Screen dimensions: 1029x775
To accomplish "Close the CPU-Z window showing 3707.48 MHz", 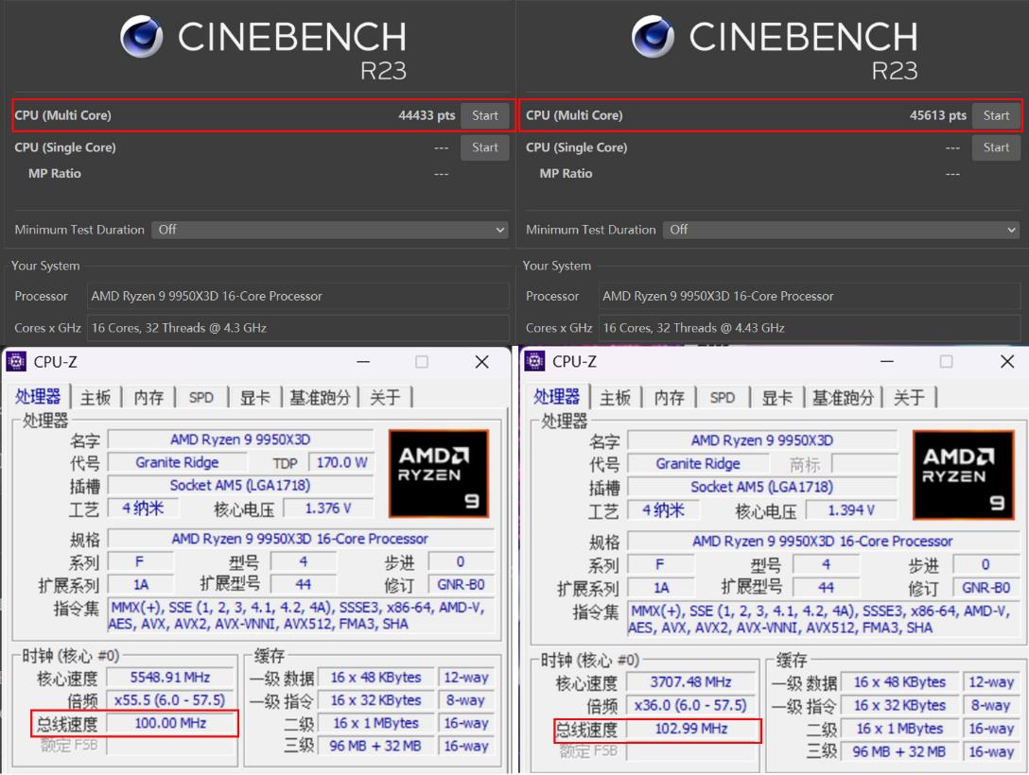I will pyautogui.click(x=1007, y=361).
